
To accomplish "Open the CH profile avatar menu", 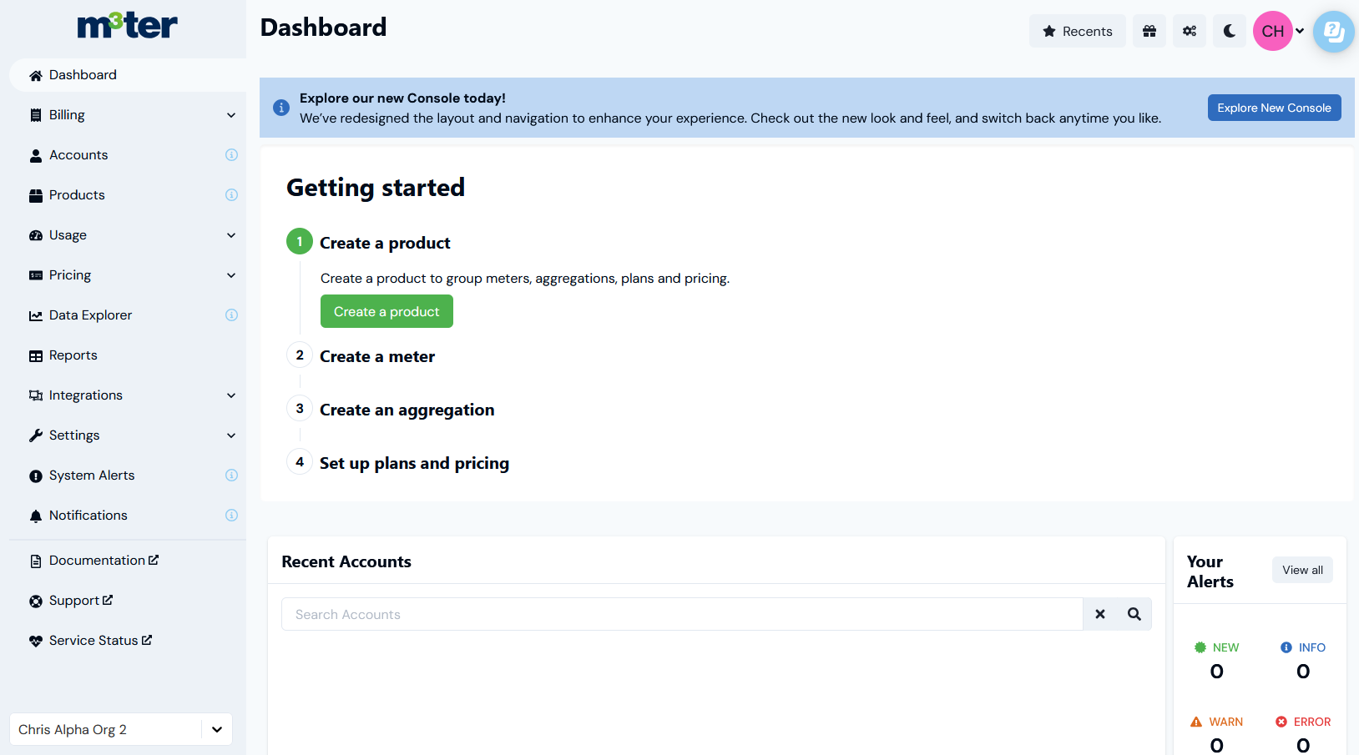I will pyautogui.click(x=1273, y=31).
